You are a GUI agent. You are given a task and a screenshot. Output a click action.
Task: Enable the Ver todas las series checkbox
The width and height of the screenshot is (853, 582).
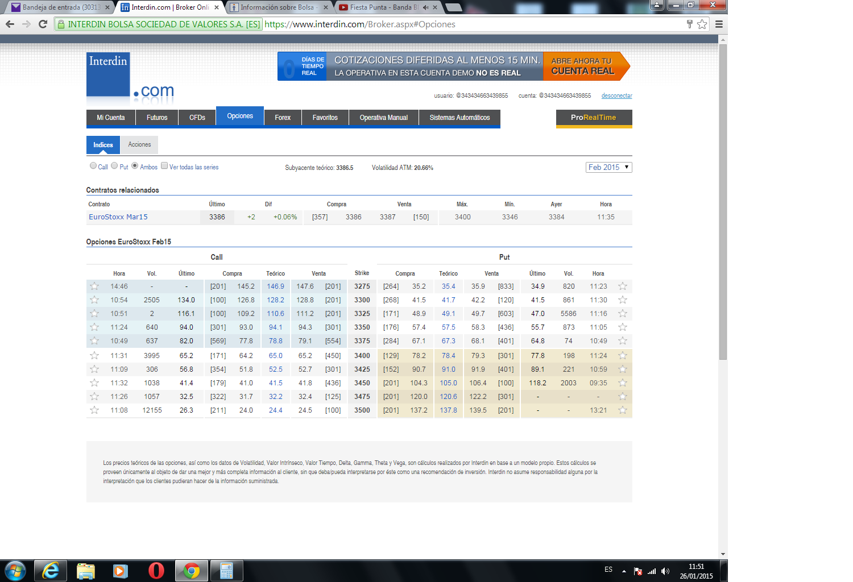click(164, 166)
